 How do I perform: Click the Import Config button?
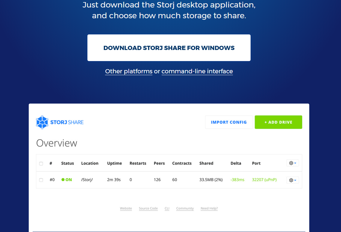229,122
